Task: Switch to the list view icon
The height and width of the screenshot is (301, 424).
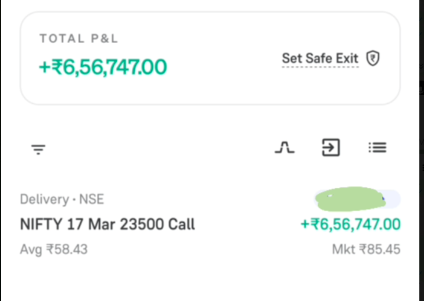Action: [378, 148]
